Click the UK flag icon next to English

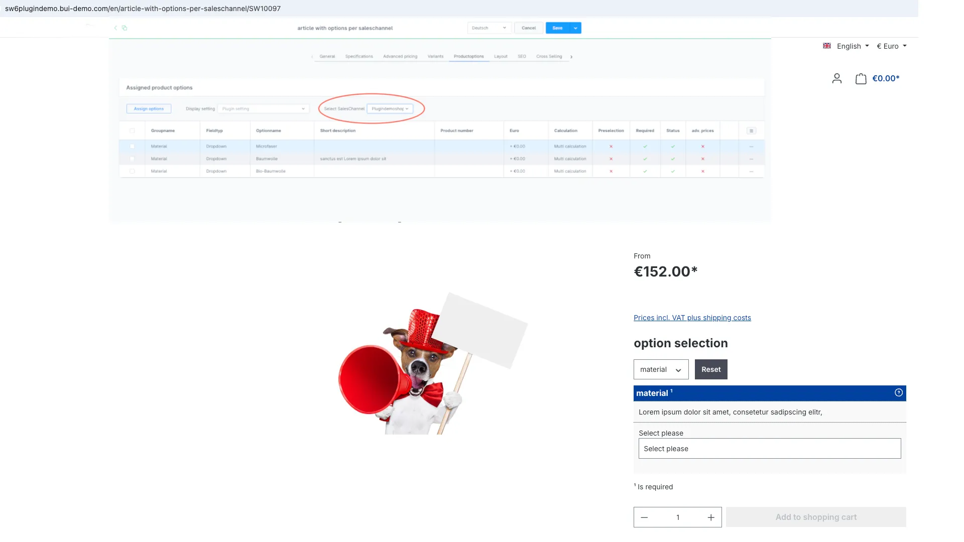(826, 46)
